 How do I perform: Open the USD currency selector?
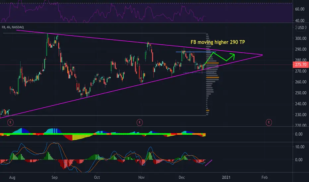coord(301,27)
